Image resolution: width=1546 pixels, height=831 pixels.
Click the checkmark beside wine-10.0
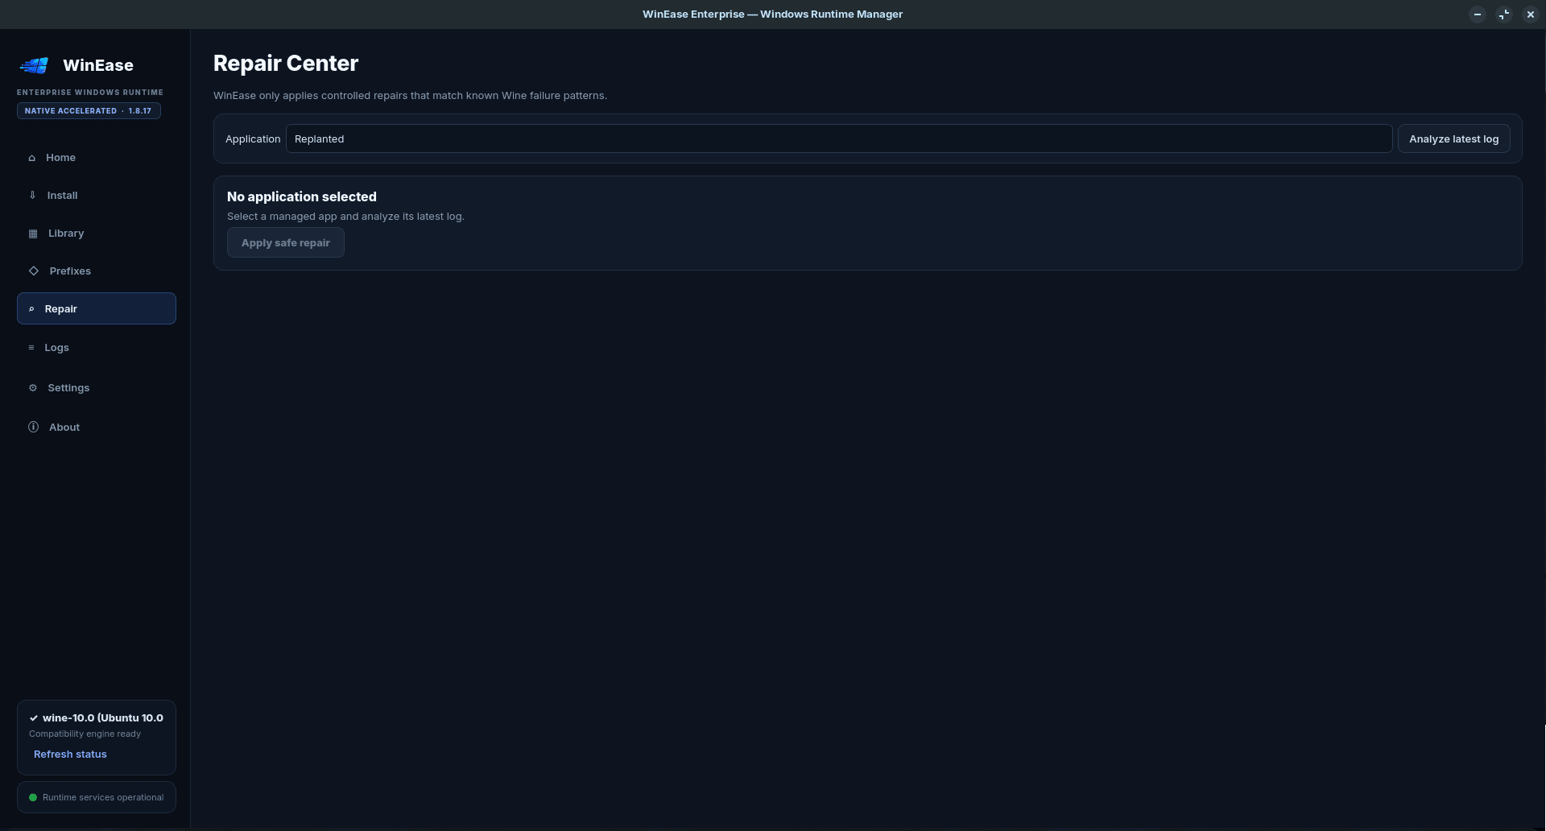point(34,718)
